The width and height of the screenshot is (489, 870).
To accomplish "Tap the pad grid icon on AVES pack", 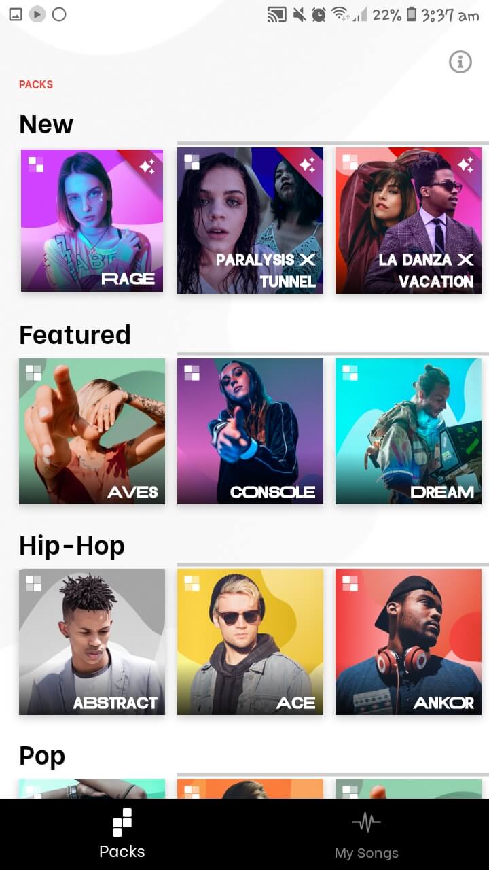I will tap(34, 372).
